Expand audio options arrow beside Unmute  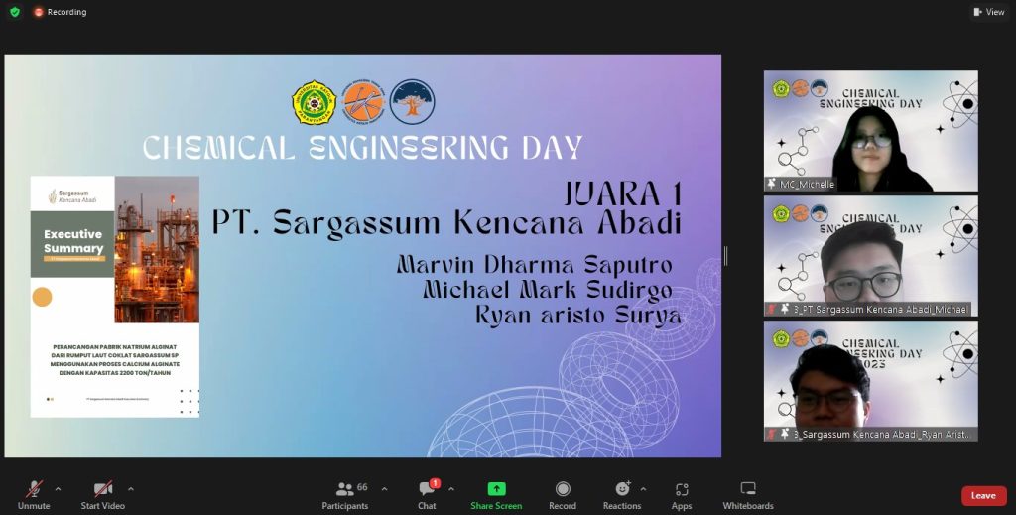click(x=58, y=488)
